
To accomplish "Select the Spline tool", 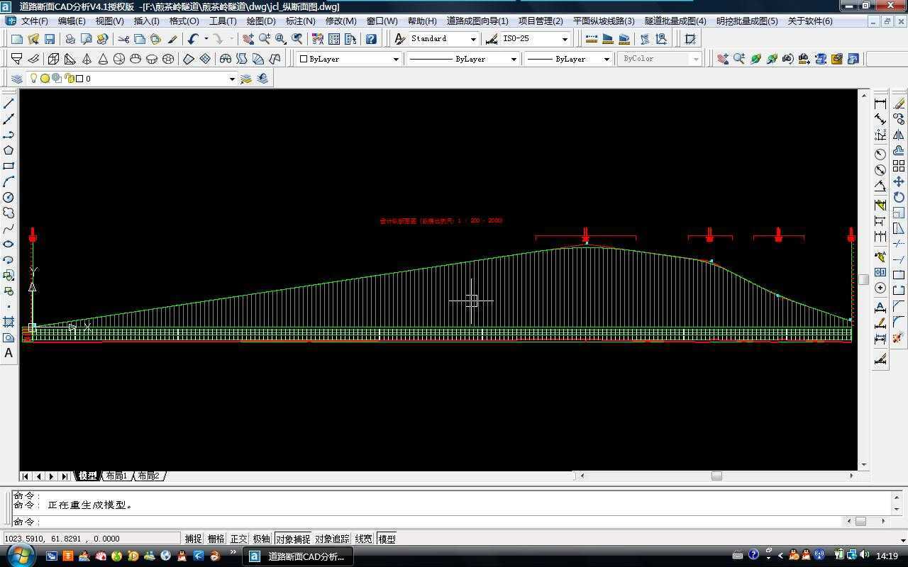I will [9, 228].
